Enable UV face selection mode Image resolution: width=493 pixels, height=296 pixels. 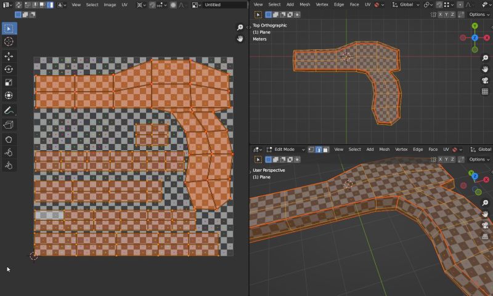coord(43,5)
